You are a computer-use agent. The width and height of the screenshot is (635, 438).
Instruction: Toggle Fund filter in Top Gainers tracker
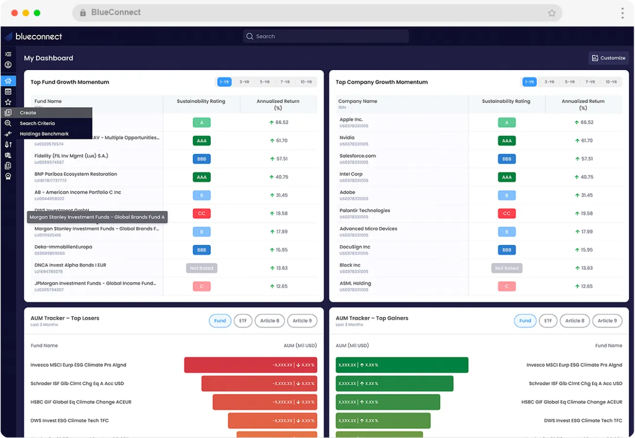525,321
